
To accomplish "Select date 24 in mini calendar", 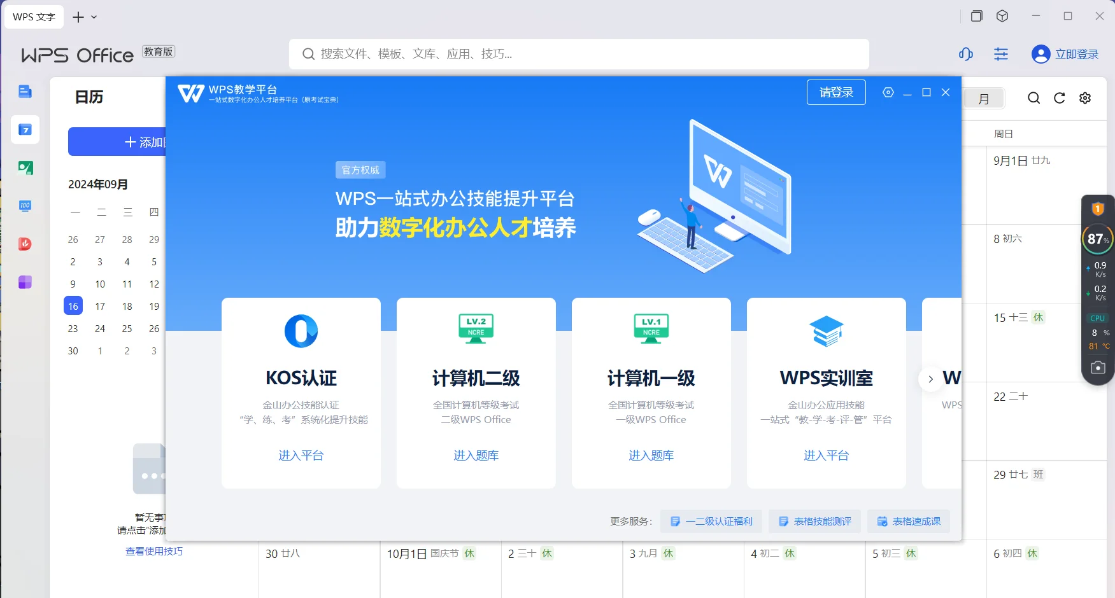I will pos(100,328).
